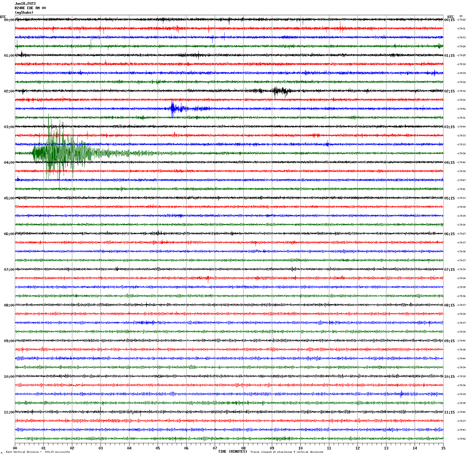The width and height of the screenshot is (467, 456).
Task: Click minute tick 07 on bottom axis
Action: click(215, 448)
